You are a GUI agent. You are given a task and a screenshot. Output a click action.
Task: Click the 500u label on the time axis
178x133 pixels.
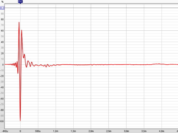pyautogui.click(x=38, y=131)
